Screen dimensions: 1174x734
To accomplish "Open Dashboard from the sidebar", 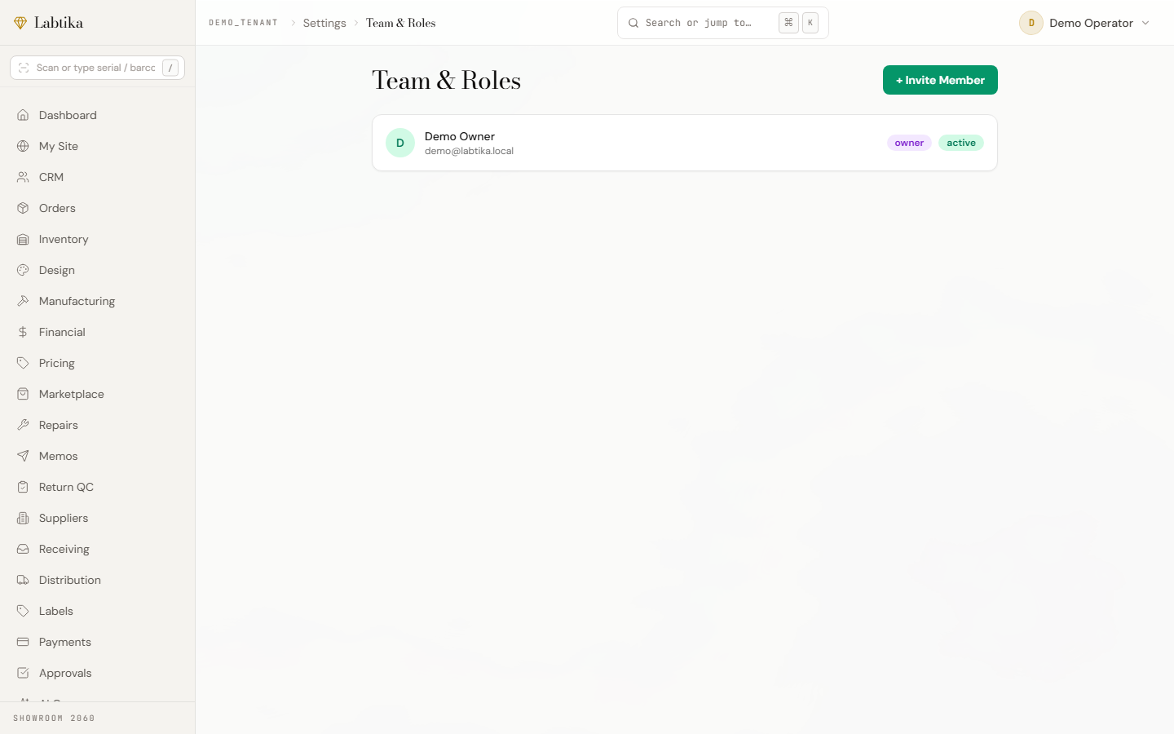I will tap(98, 115).
